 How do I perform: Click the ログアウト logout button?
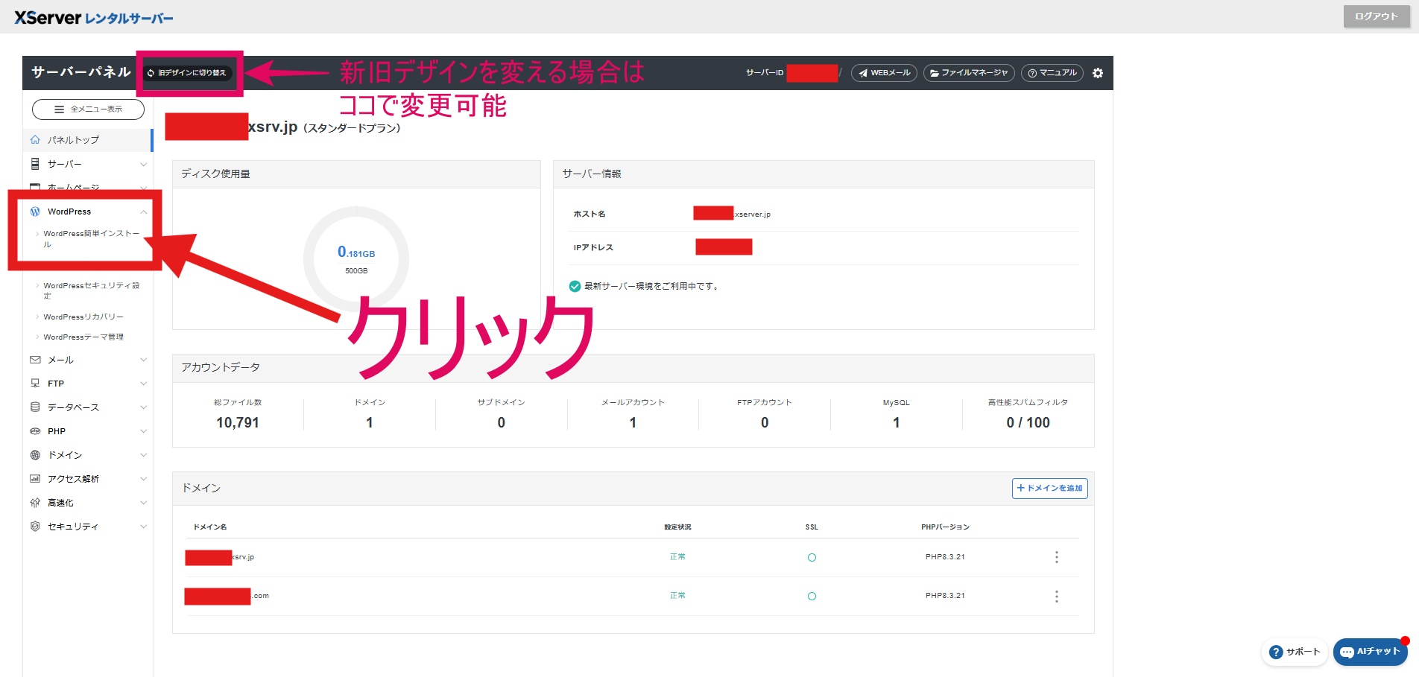point(1376,16)
